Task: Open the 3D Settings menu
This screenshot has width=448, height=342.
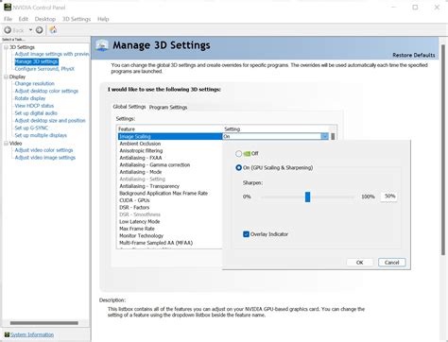Action: [77, 19]
